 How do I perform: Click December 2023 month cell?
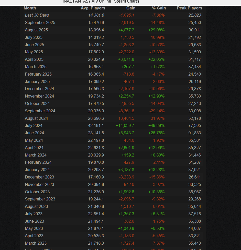[x=39, y=177]
